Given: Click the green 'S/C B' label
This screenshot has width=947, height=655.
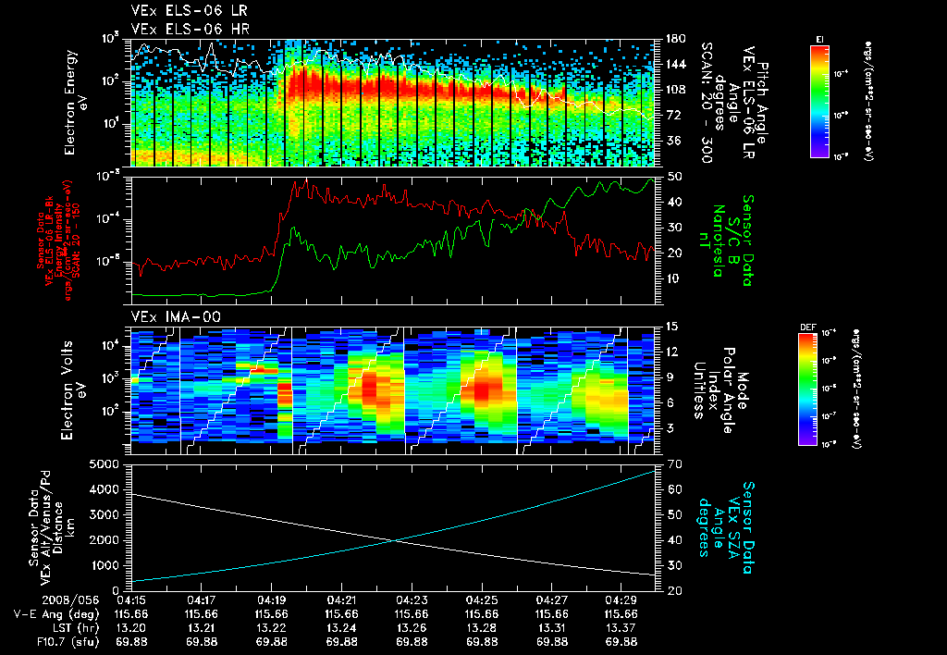Looking at the screenshot, I should tap(733, 240).
